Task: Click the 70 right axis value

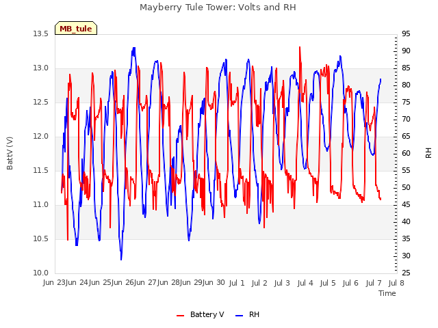Action: pos(406,120)
